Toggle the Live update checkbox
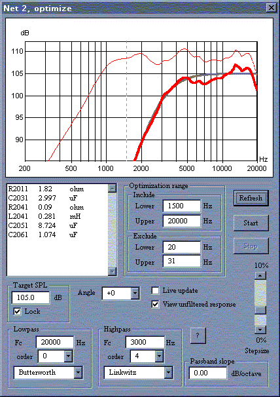This screenshot has height=397, width=280. click(155, 290)
